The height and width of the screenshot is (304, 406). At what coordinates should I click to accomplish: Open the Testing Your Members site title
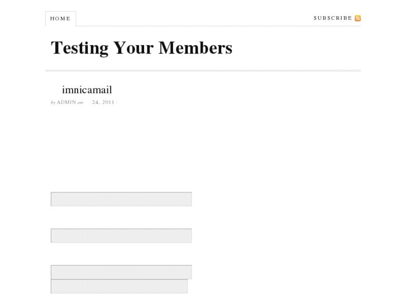141,48
